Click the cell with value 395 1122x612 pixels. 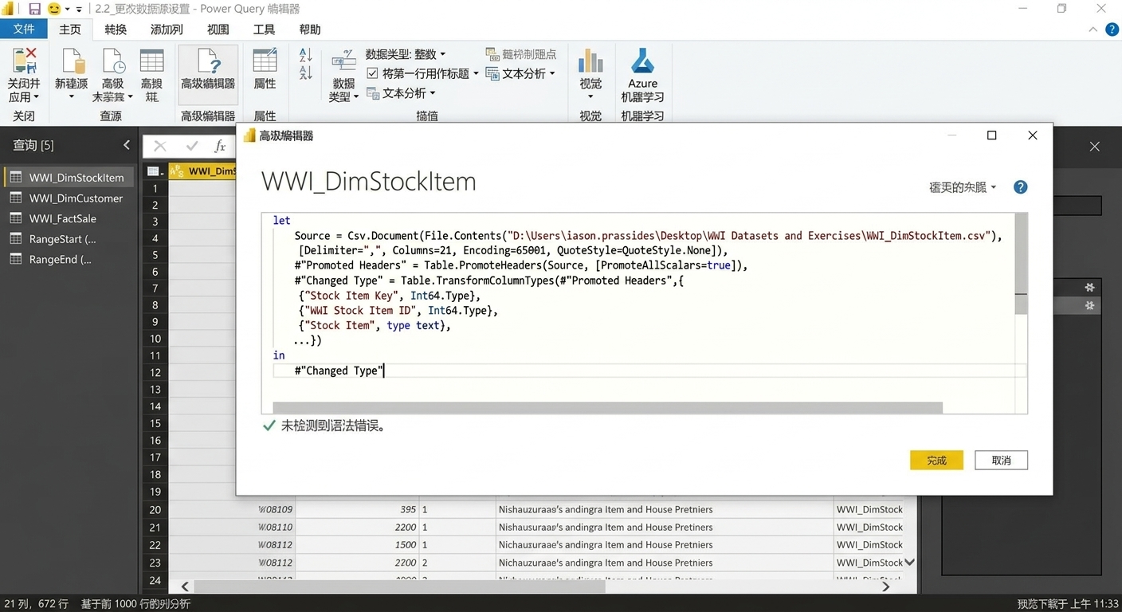357,509
